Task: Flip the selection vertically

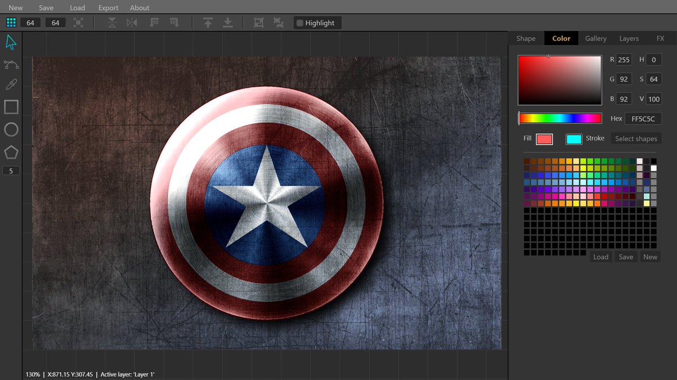Action: point(112,23)
